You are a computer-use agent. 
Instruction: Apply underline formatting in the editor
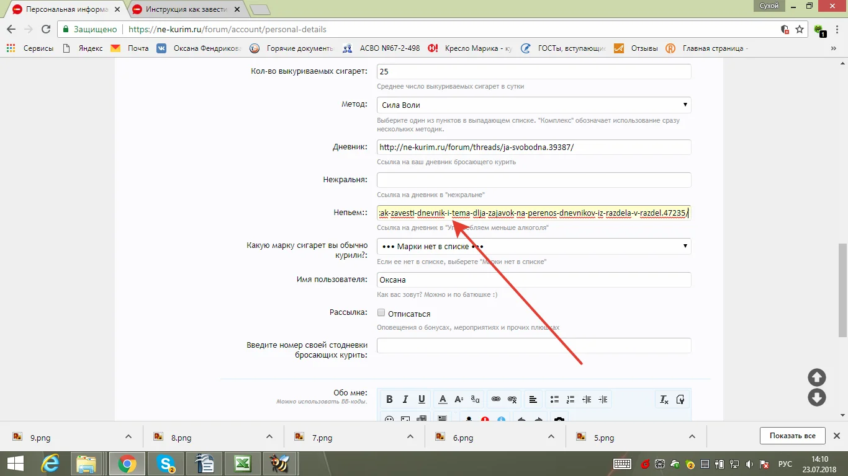coord(422,399)
